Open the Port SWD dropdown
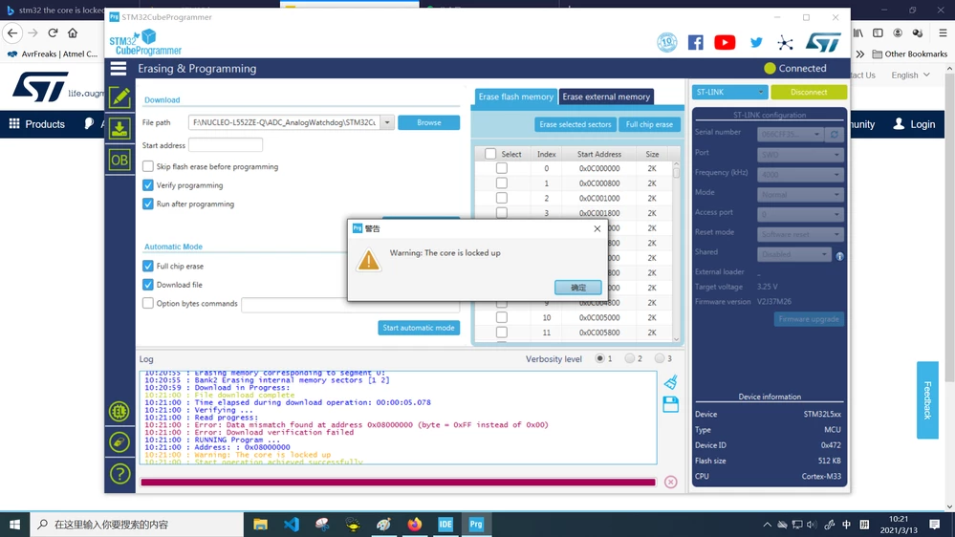Viewport: 955px width, 537px height. coord(800,155)
